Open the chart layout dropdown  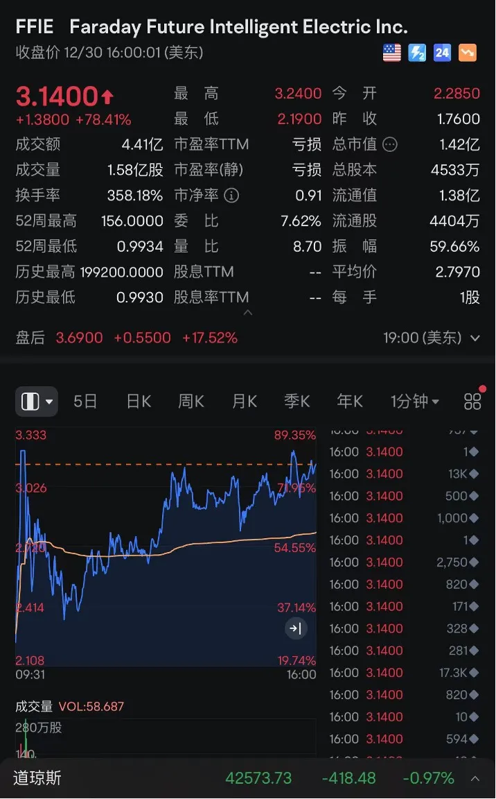(37, 402)
